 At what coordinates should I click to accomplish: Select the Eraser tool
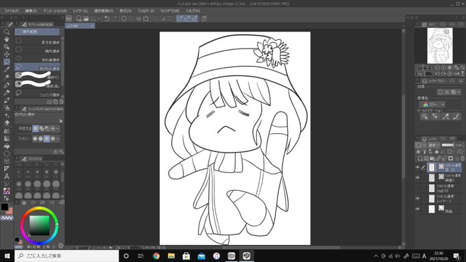click(x=7, y=123)
